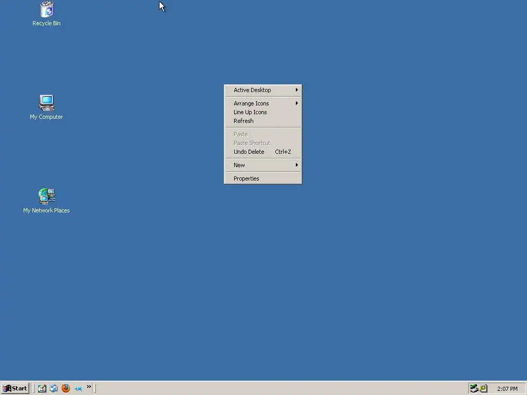Open the Active Desktop submenu
Viewport: 527px width, 395px height.
263,90
